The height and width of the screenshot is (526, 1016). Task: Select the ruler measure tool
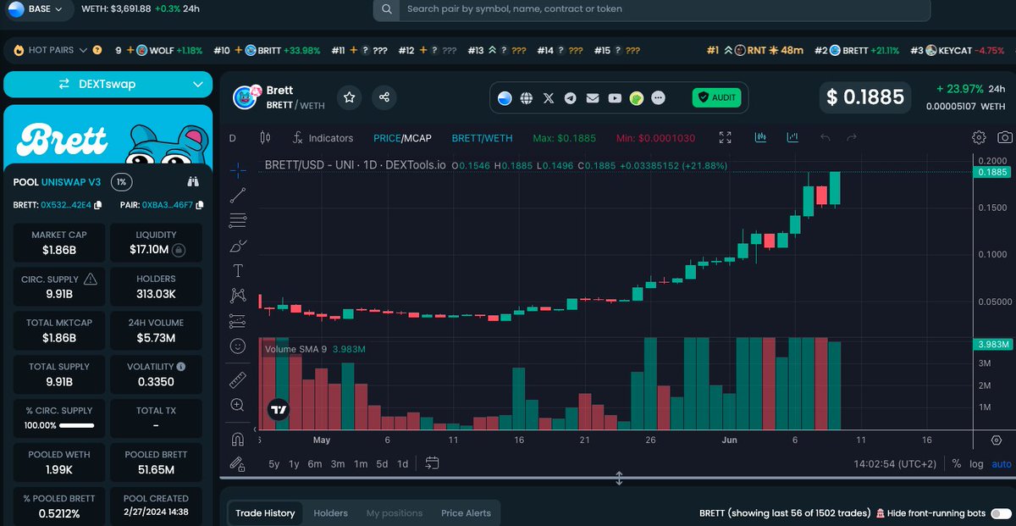tap(238, 380)
